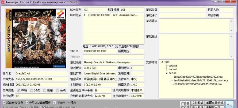
Task: Click the 包含语言 field
Action: (x=100, y=79)
